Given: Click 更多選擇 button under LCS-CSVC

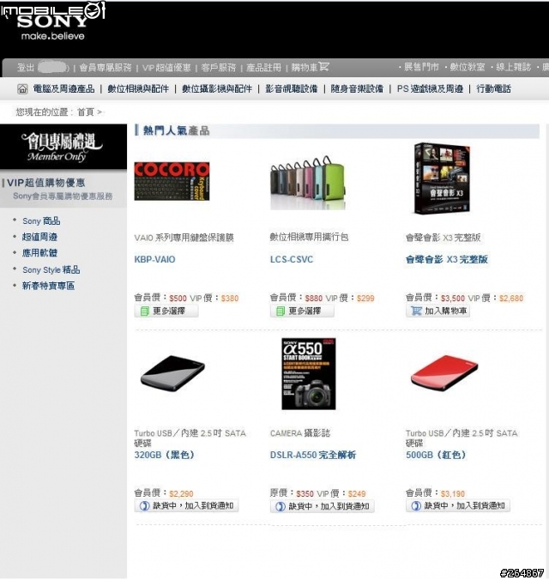Looking at the screenshot, I should pos(302,311).
